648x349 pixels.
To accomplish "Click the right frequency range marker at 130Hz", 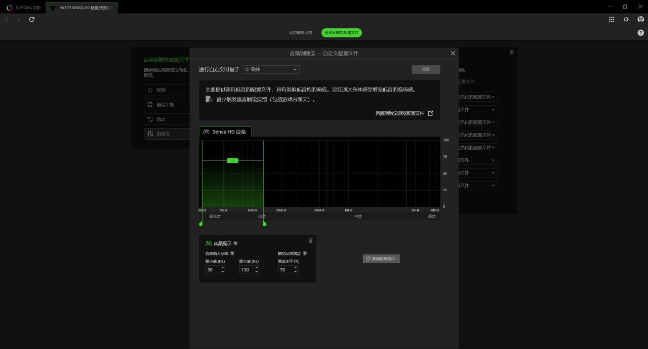I will click(264, 223).
